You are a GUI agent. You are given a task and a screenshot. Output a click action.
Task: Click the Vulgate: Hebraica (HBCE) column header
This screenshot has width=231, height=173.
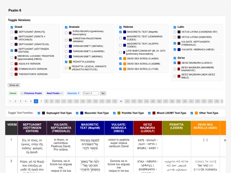pyautogui.click(x=119, y=128)
